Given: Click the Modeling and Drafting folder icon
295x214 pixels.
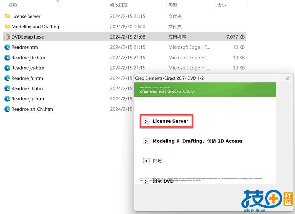Looking at the screenshot, I should [7, 27].
